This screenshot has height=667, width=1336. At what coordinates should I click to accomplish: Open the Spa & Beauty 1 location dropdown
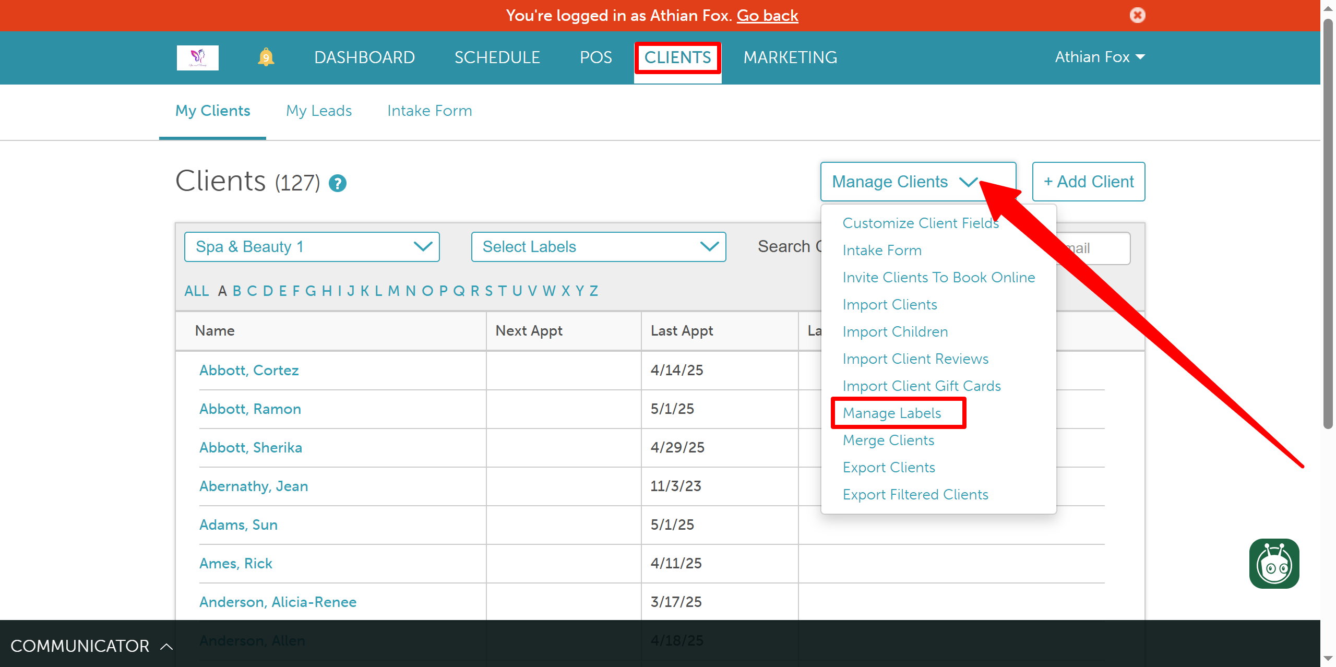click(x=312, y=247)
